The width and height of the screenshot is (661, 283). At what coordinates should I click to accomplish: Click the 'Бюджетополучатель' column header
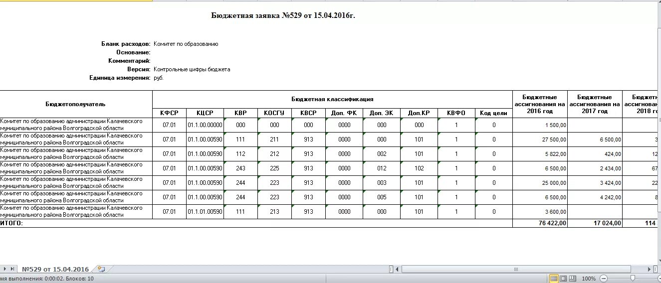pyautogui.click(x=76, y=104)
